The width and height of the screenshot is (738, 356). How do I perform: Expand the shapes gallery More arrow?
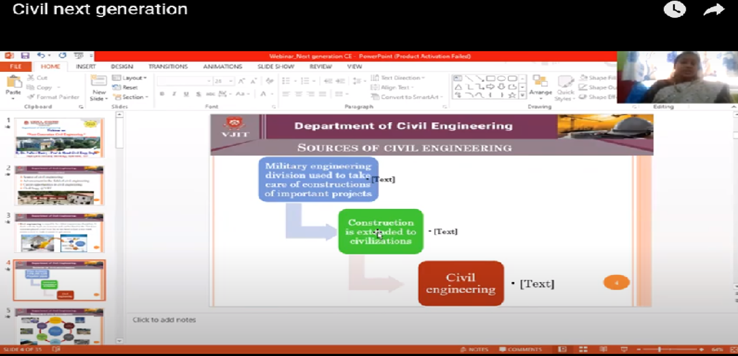point(523,95)
